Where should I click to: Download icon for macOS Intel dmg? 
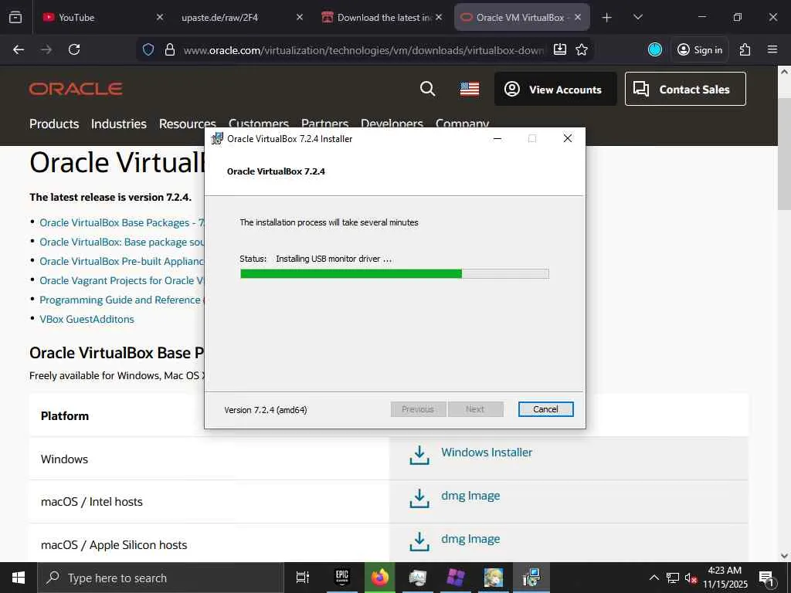click(x=419, y=498)
